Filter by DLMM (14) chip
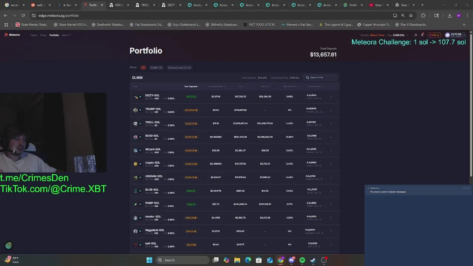 point(156,68)
